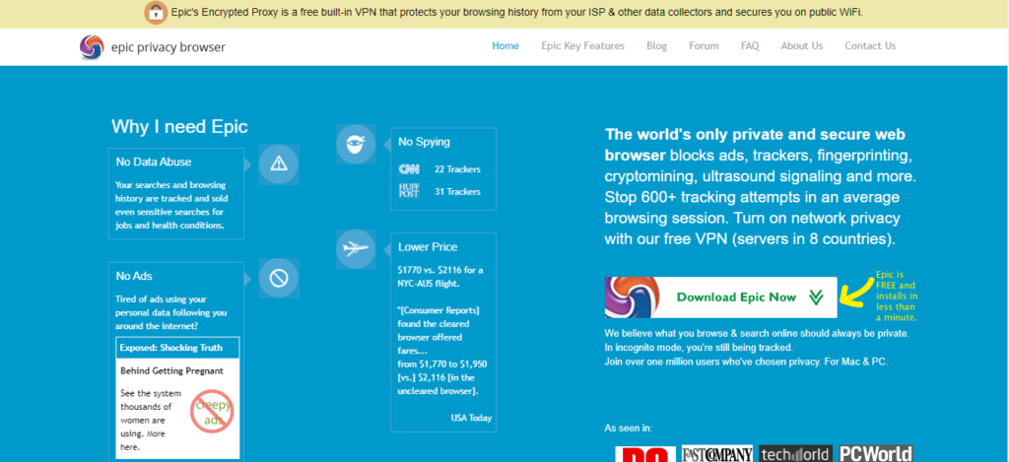Click the No Data Abuse heading

coord(153,163)
